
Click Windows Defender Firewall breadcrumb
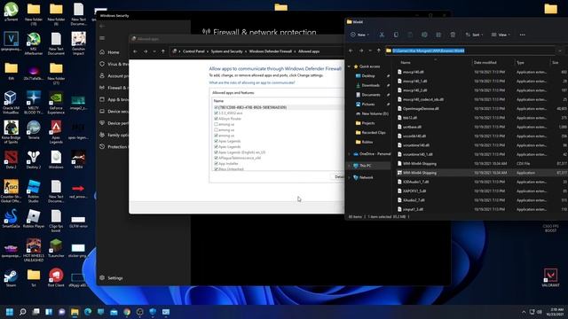click(x=270, y=51)
